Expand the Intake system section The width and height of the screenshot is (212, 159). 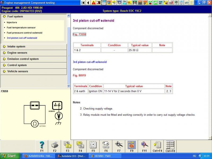pos(34,47)
